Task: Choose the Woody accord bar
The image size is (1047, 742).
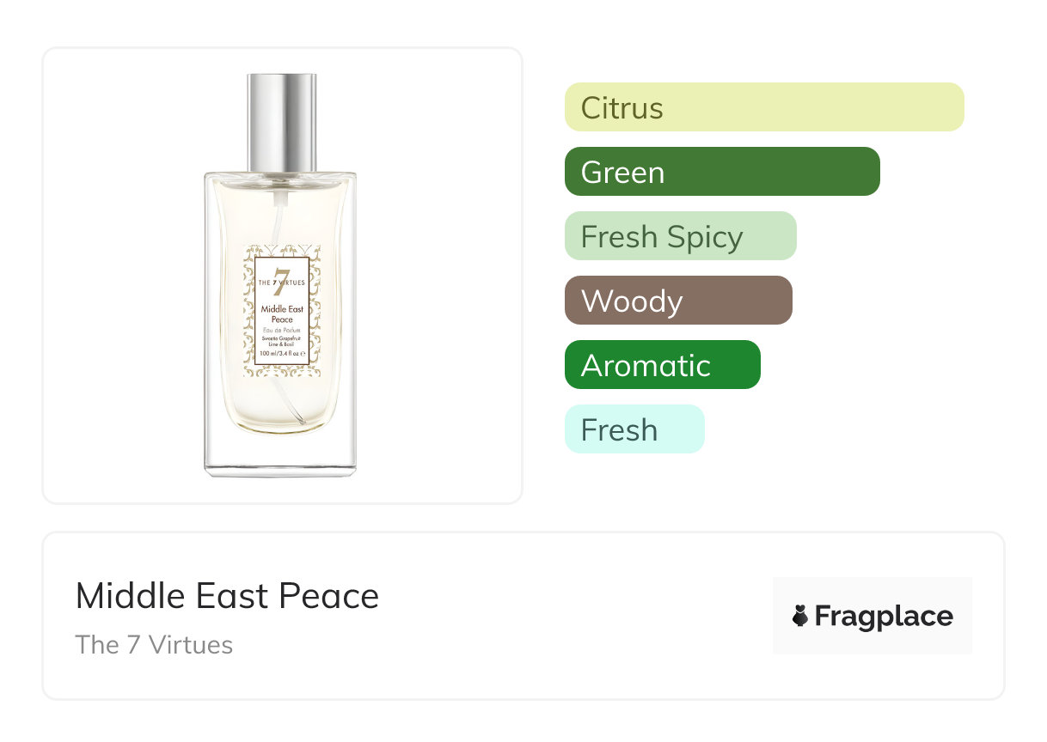Action: click(677, 301)
